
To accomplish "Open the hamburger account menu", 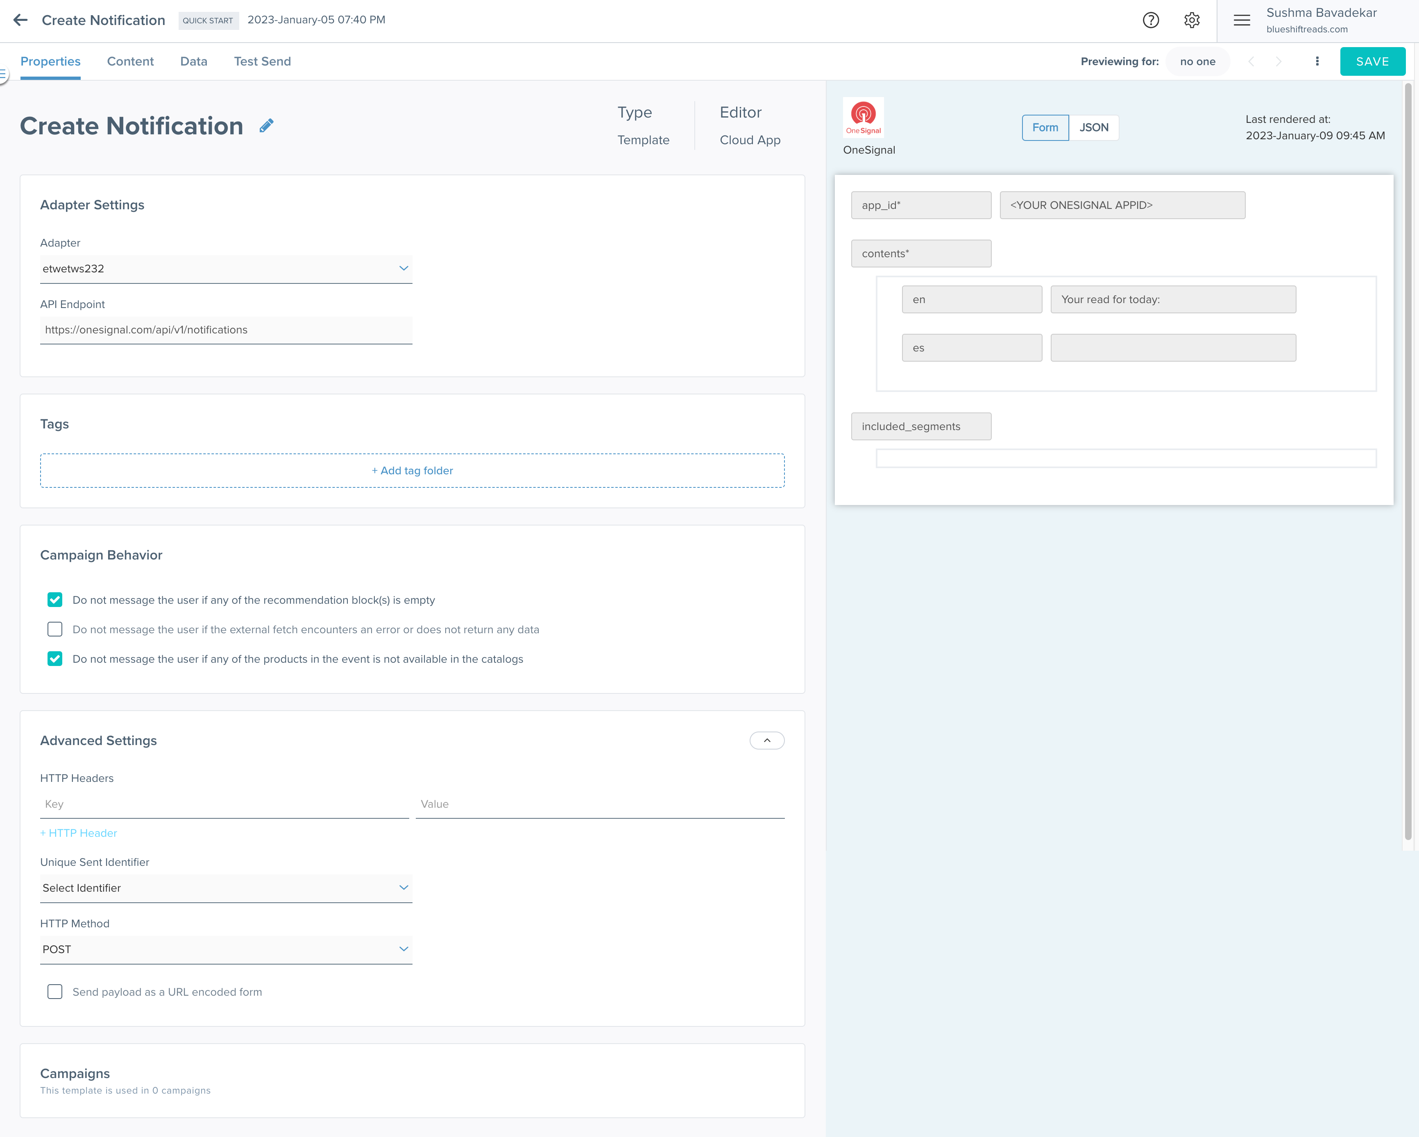I will [1242, 20].
